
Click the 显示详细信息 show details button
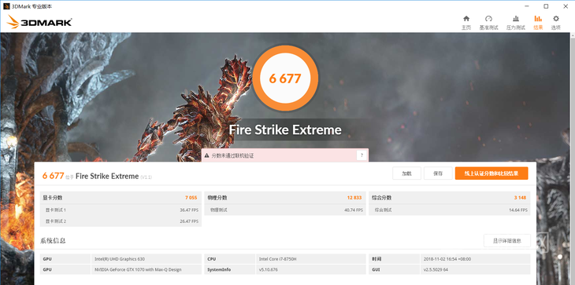pos(506,241)
